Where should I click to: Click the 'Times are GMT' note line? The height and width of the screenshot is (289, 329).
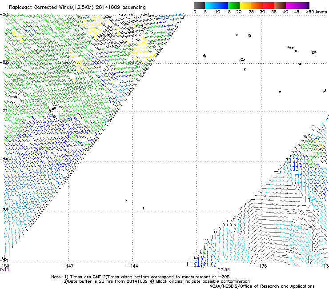click(x=140, y=277)
